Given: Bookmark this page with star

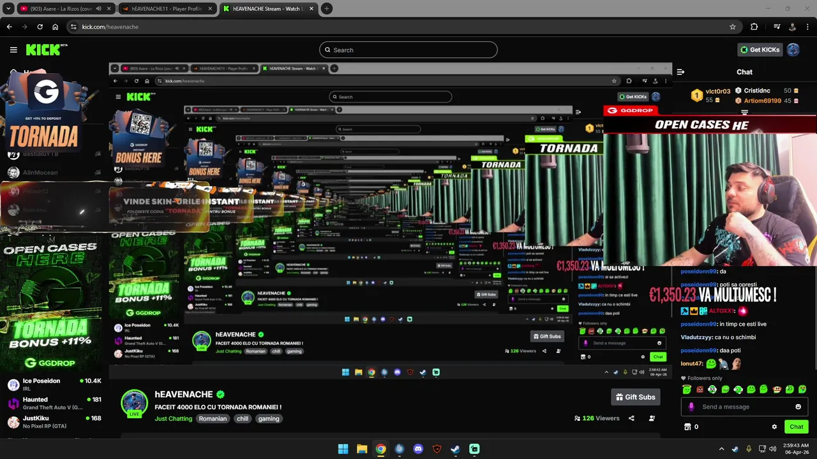Looking at the screenshot, I should (733, 27).
